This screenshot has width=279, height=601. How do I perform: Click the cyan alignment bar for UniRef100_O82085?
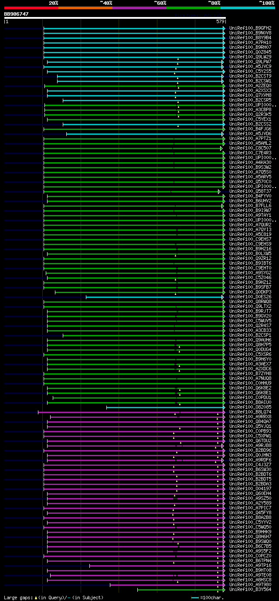point(166,407)
